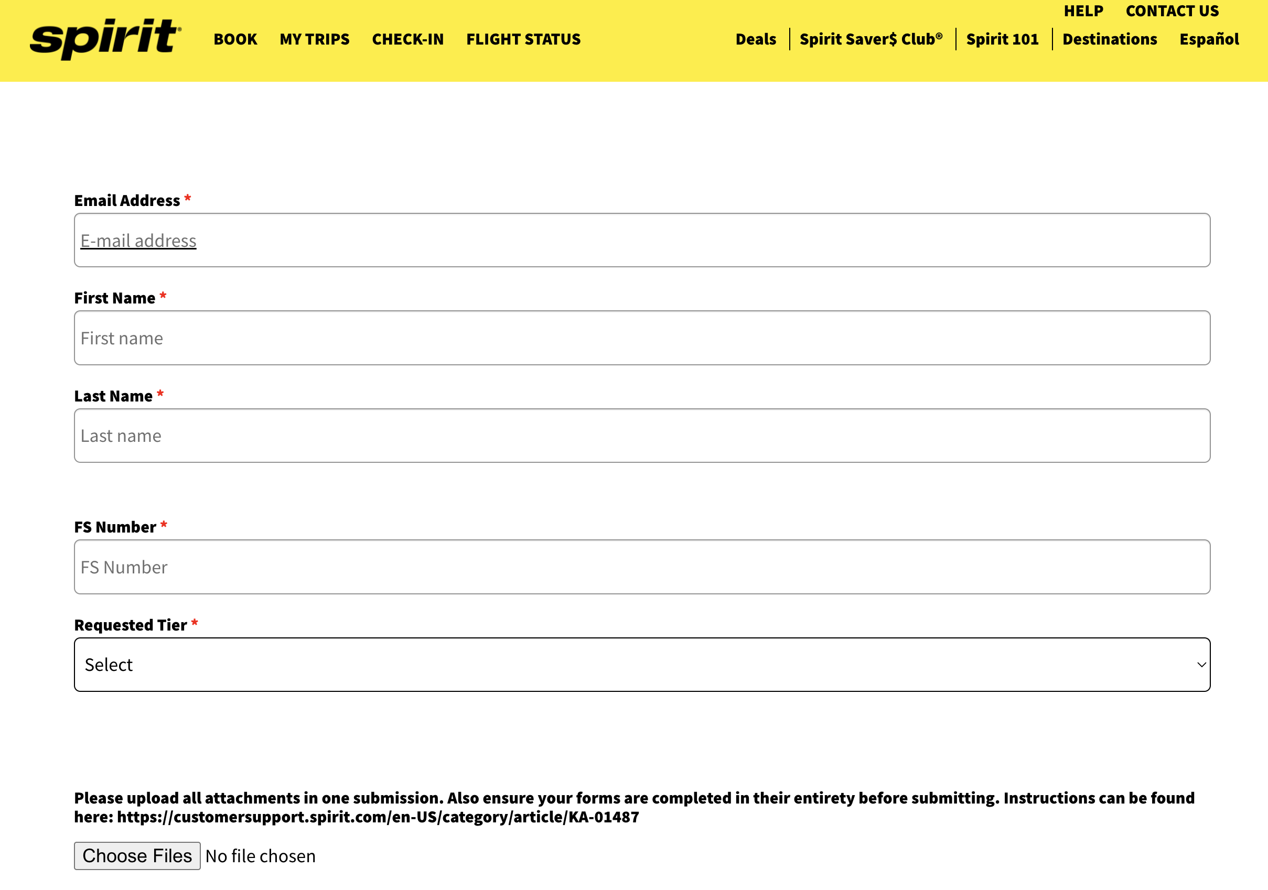The width and height of the screenshot is (1268, 890).
Task: Click into the Last Name field
Action: click(642, 436)
